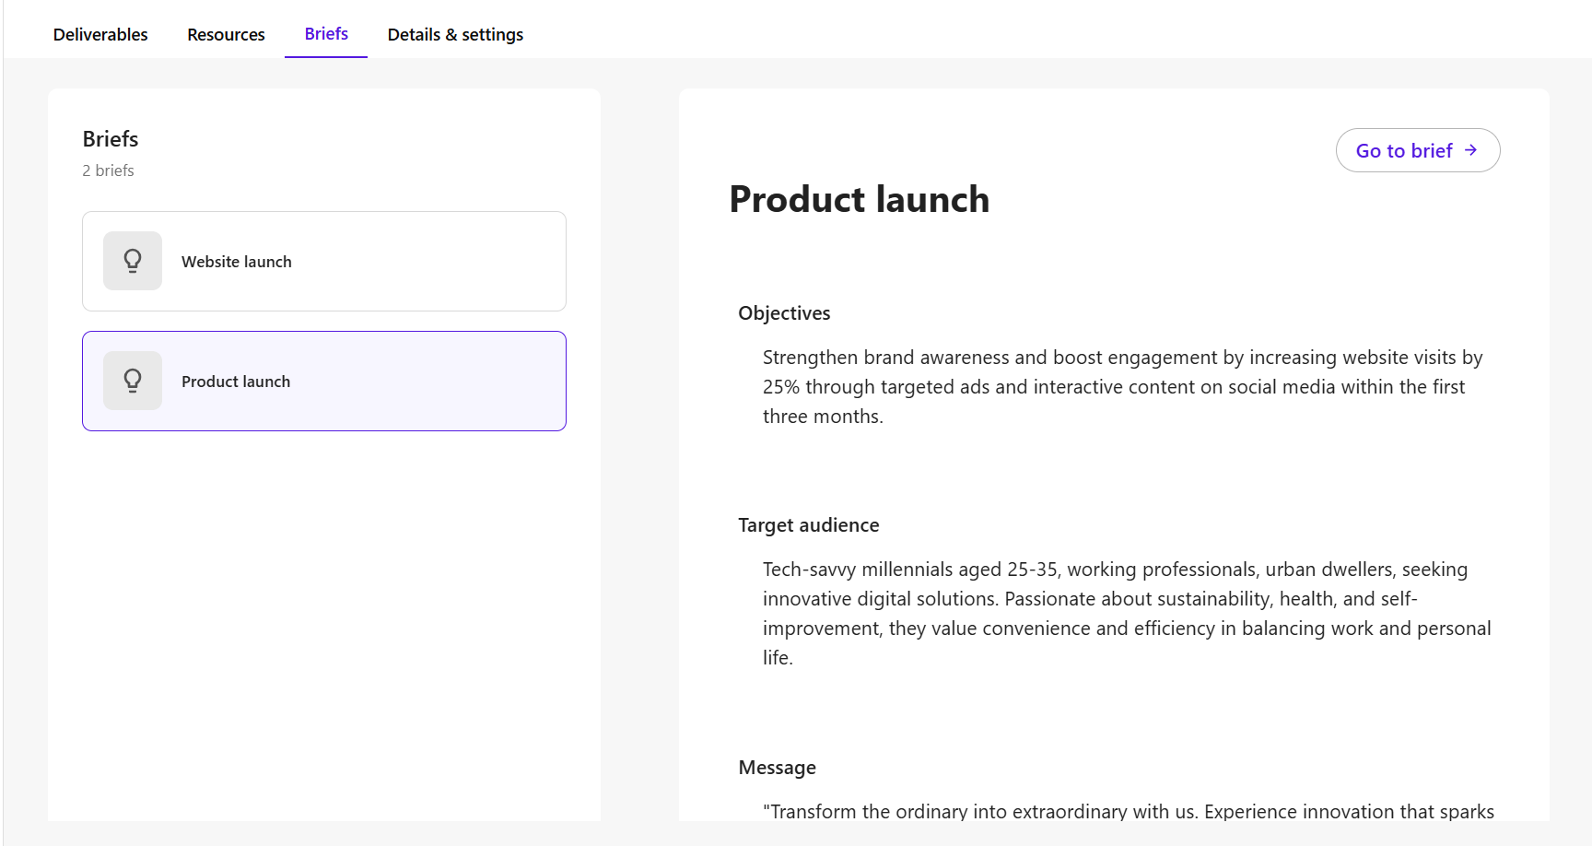Click the '2 briefs' count label
Screen dimensions: 1592x846
click(x=108, y=170)
